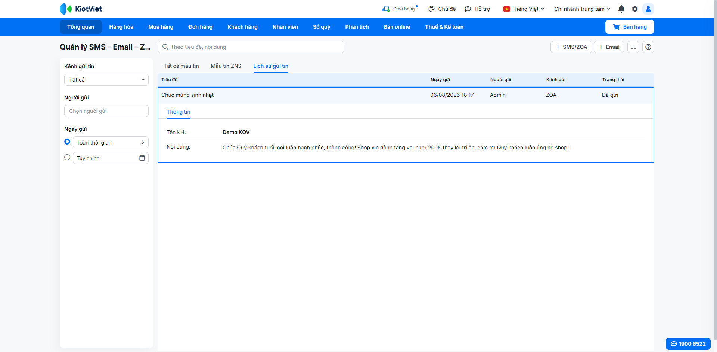Open user account avatar

pyautogui.click(x=648, y=9)
